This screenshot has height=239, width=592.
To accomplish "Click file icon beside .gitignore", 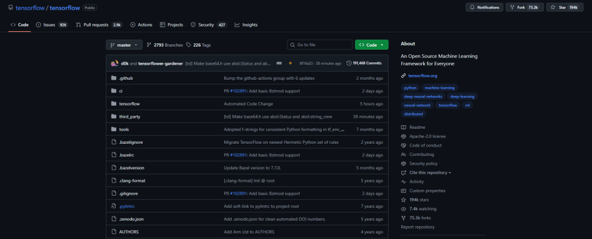I will 114,193.
